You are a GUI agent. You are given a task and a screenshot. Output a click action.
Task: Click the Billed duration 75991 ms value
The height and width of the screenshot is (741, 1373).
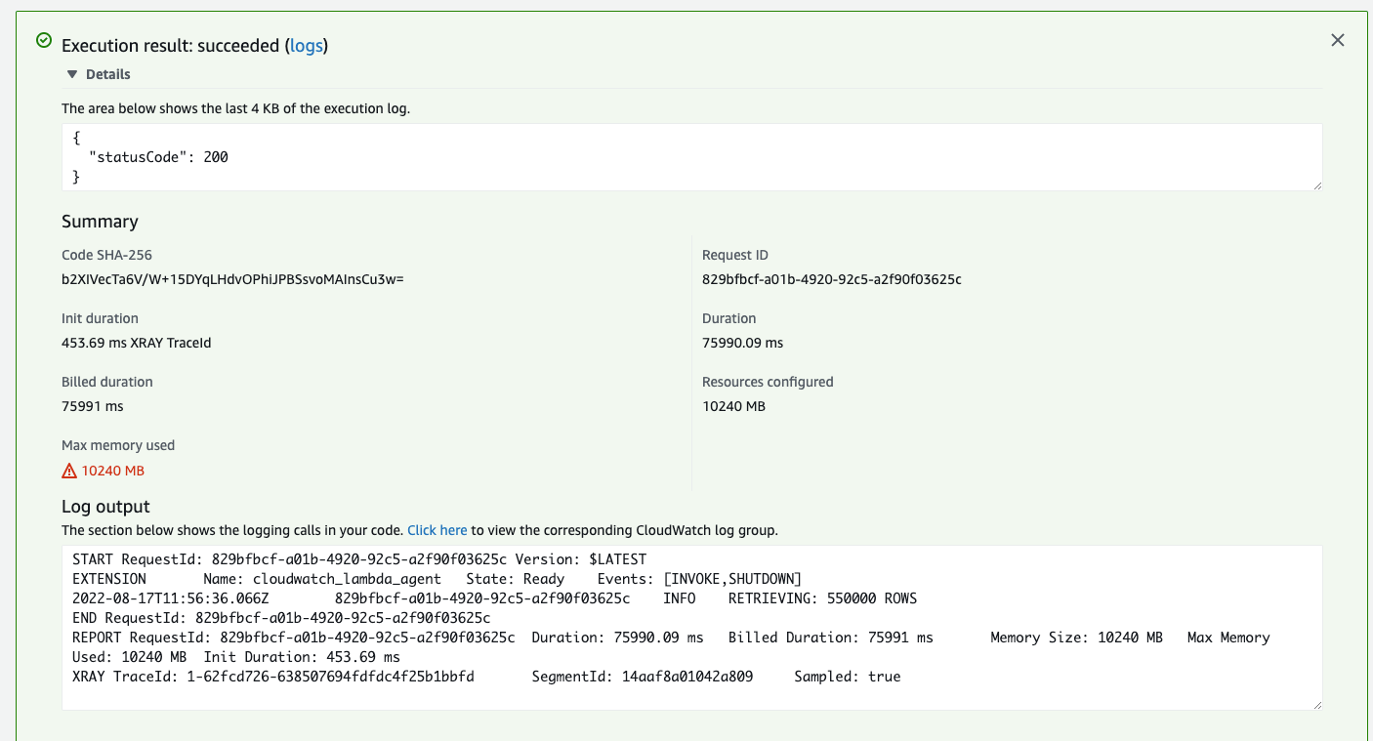(x=93, y=406)
